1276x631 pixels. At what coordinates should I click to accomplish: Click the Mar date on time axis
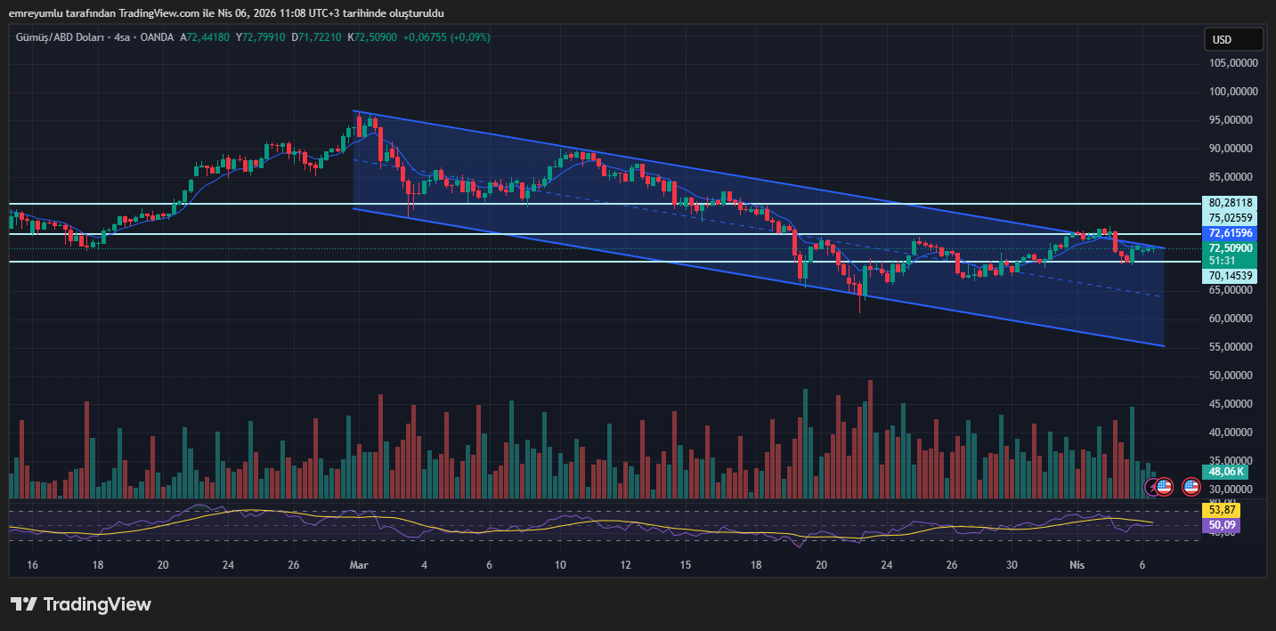[x=359, y=564]
